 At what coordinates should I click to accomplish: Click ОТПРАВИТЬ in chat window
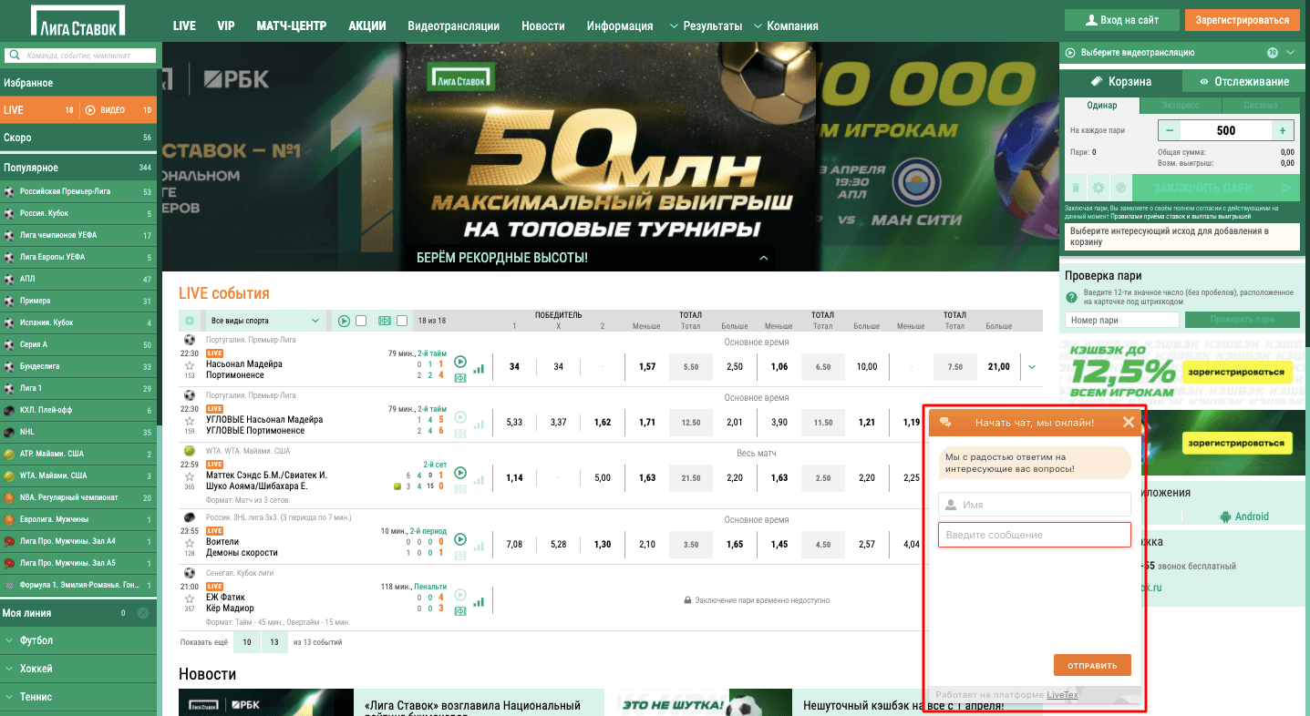1092,665
